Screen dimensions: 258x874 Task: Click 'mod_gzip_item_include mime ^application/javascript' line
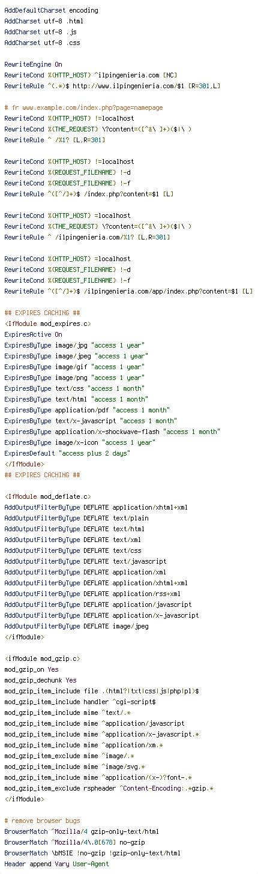[x=94, y=723]
